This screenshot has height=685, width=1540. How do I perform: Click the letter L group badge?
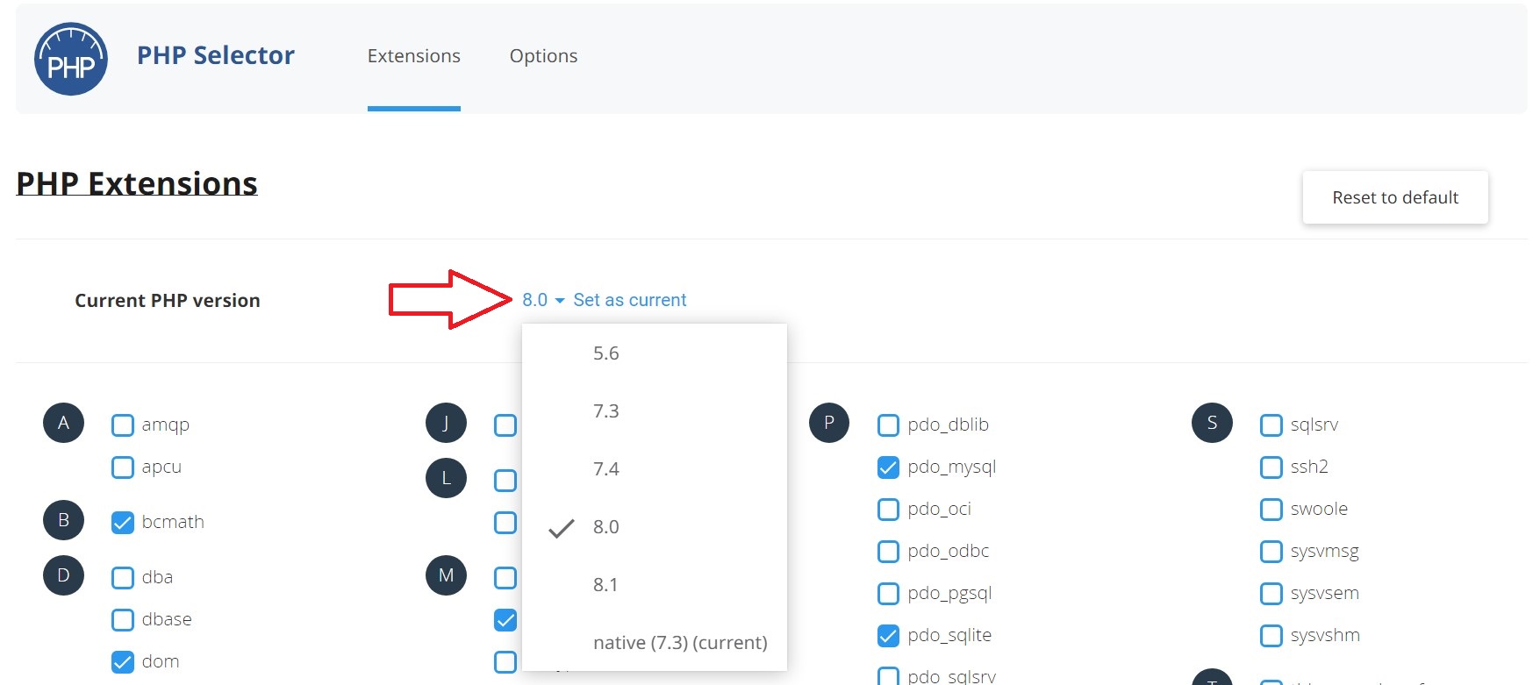[446, 478]
